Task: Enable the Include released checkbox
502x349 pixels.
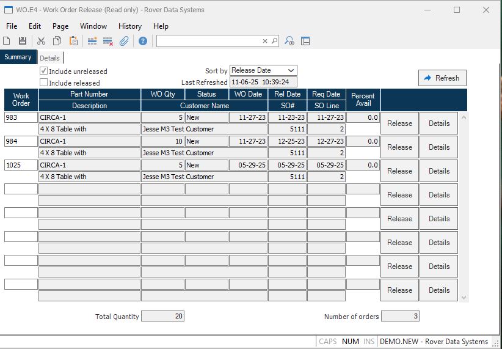Action: pyautogui.click(x=43, y=83)
